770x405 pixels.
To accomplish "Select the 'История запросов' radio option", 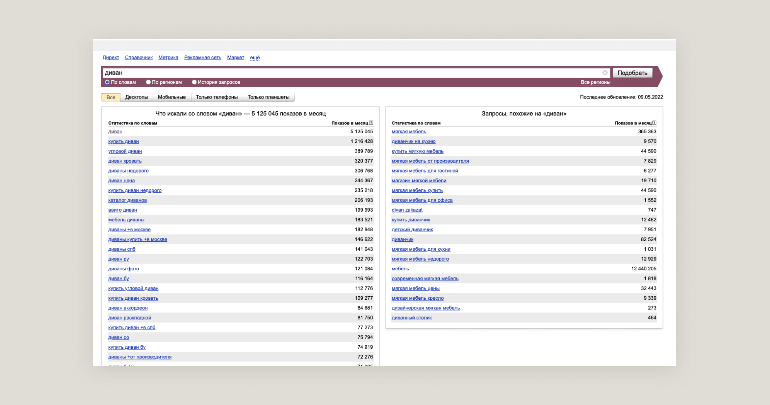I will [194, 82].
